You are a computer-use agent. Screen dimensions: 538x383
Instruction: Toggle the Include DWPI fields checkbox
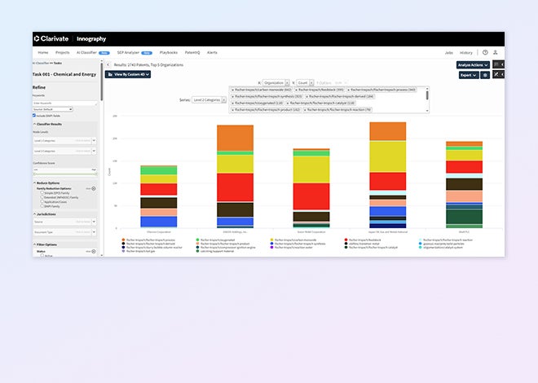[34, 115]
